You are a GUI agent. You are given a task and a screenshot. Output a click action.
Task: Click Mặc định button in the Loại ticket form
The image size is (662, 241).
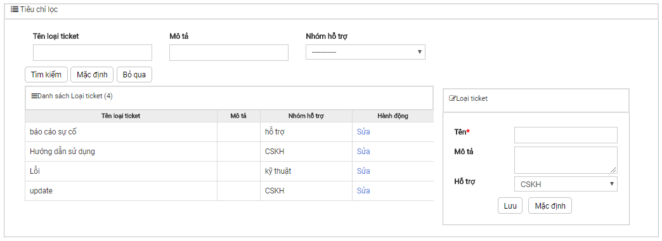coord(550,205)
